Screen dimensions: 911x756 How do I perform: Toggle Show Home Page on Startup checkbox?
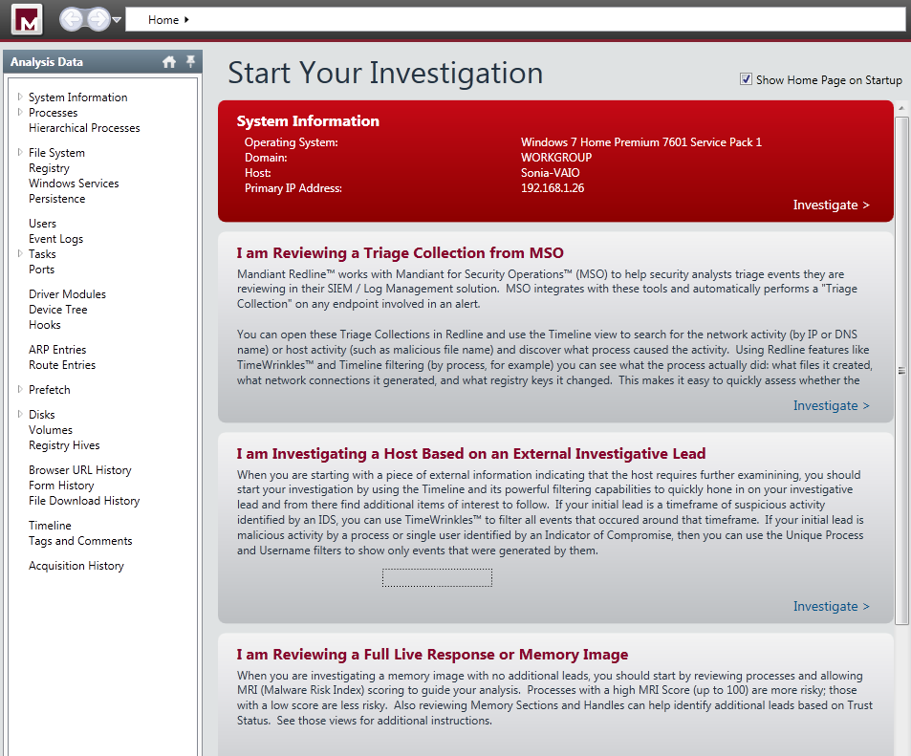coord(746,80)
